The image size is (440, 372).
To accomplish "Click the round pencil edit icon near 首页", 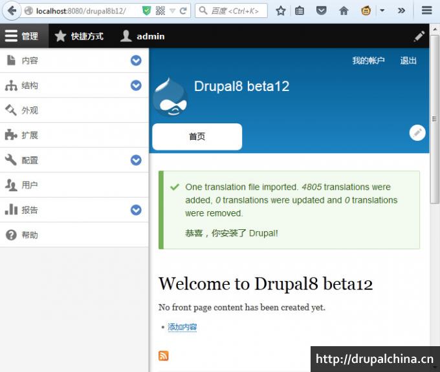I will pyautogui.click(x=417, y=132).
